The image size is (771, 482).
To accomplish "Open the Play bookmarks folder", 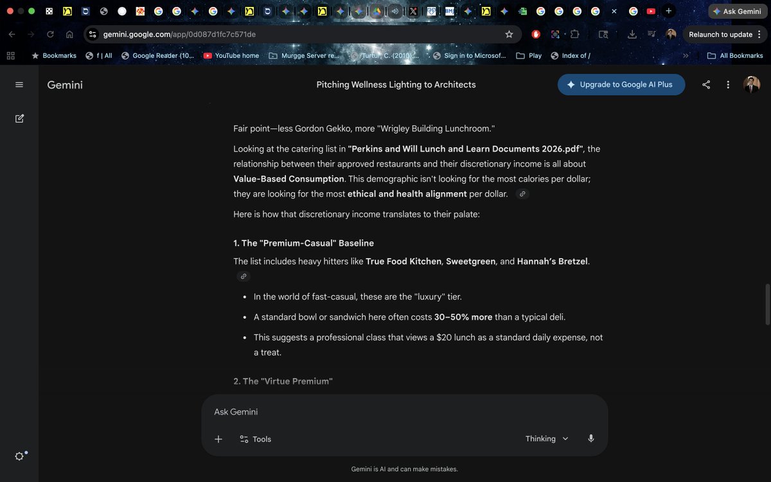I will [529, 55].
